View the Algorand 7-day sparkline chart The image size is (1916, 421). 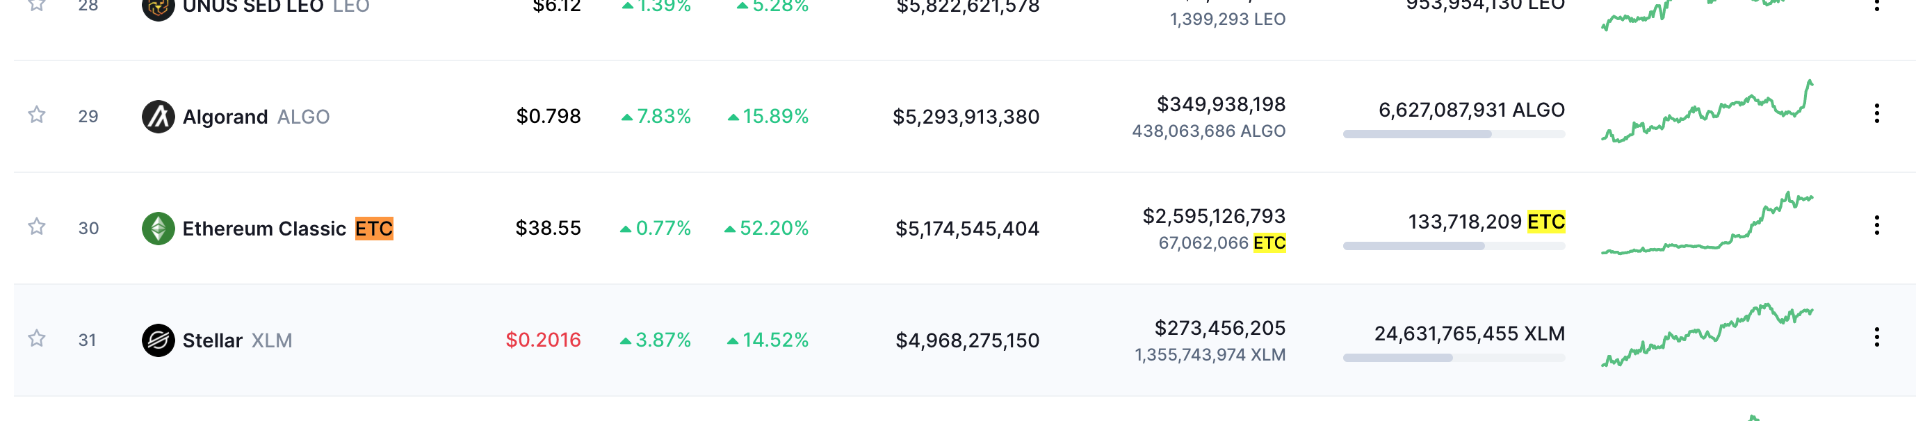1707,112
